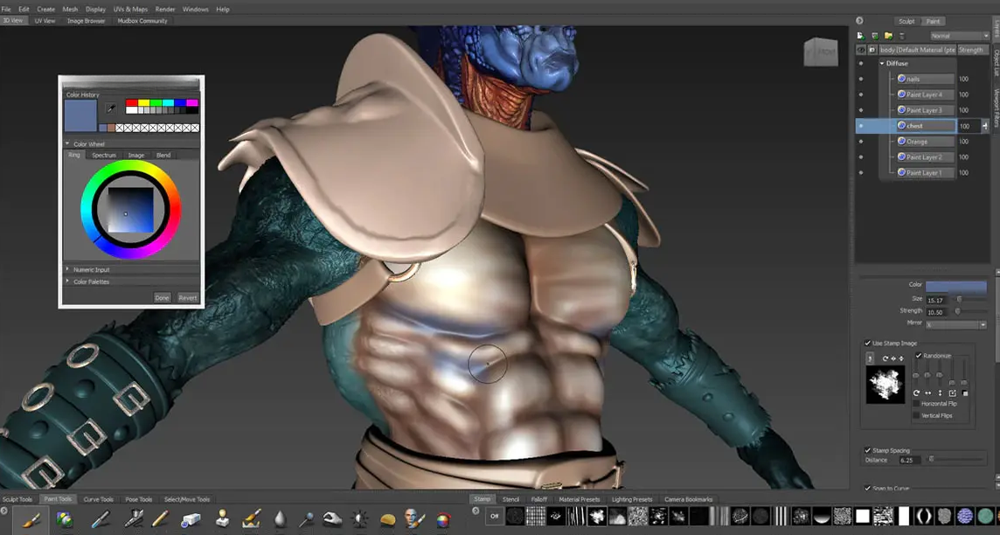Image resolution: width=1000 pixels, height=535 pixels.
Task: Open the UVs & Maps menu
Action: click(130, 9)
